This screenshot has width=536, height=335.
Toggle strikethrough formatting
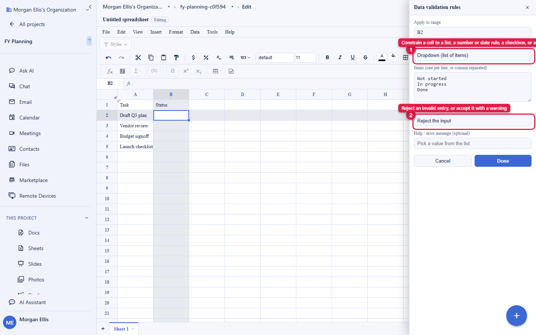pos(365,58)
